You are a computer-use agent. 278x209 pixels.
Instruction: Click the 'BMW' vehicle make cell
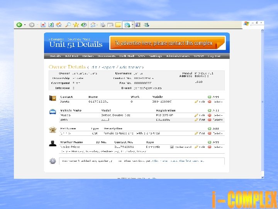click(x=64, y=120)
